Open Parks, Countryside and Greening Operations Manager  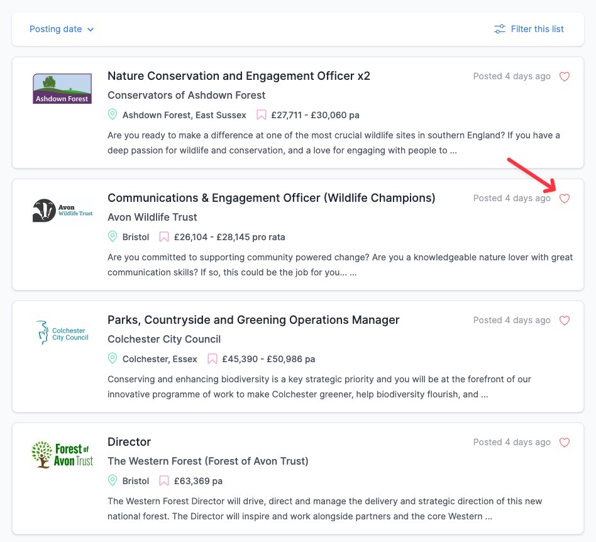coord(253,320)
